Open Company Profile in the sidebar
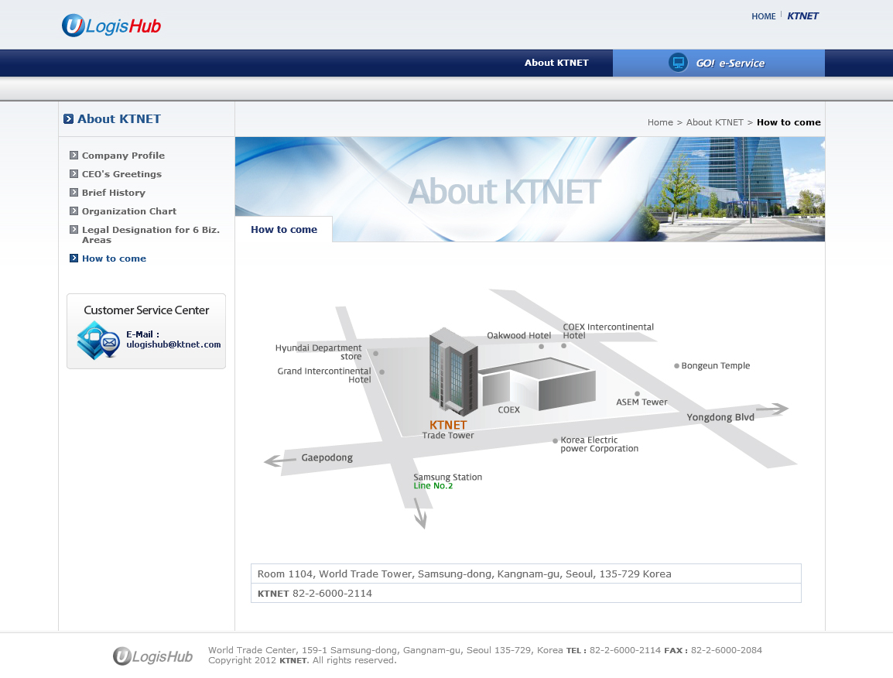This screenshot has width=893, height=678. click(x=123, y=156)
